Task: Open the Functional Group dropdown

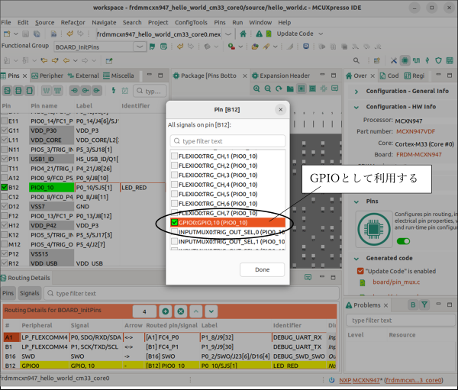Action: (x=140, y=47)
